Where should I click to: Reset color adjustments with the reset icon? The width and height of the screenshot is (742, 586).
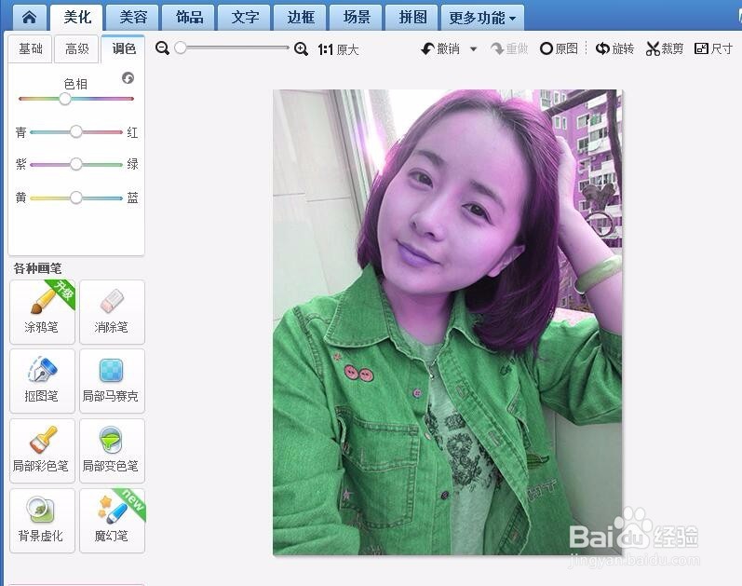[x=128, y=77]
